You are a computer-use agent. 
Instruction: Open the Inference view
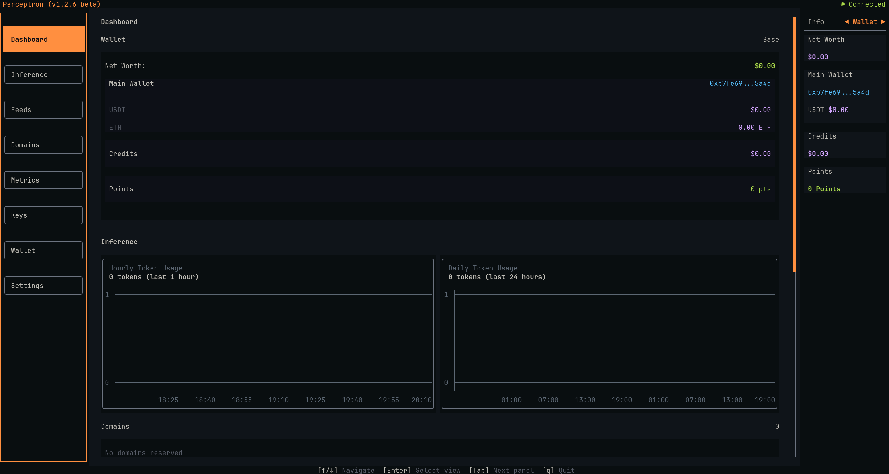coord(43,74)
